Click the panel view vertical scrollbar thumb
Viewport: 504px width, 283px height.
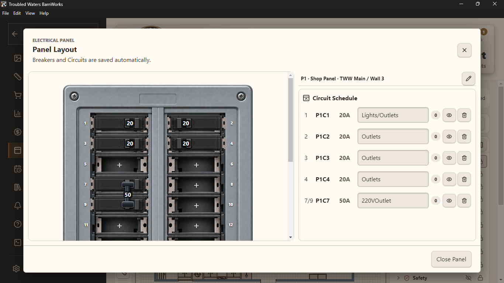pos(290,120)
